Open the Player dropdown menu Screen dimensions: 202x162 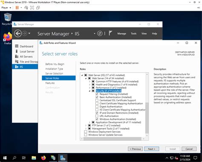tap(6, 8)
